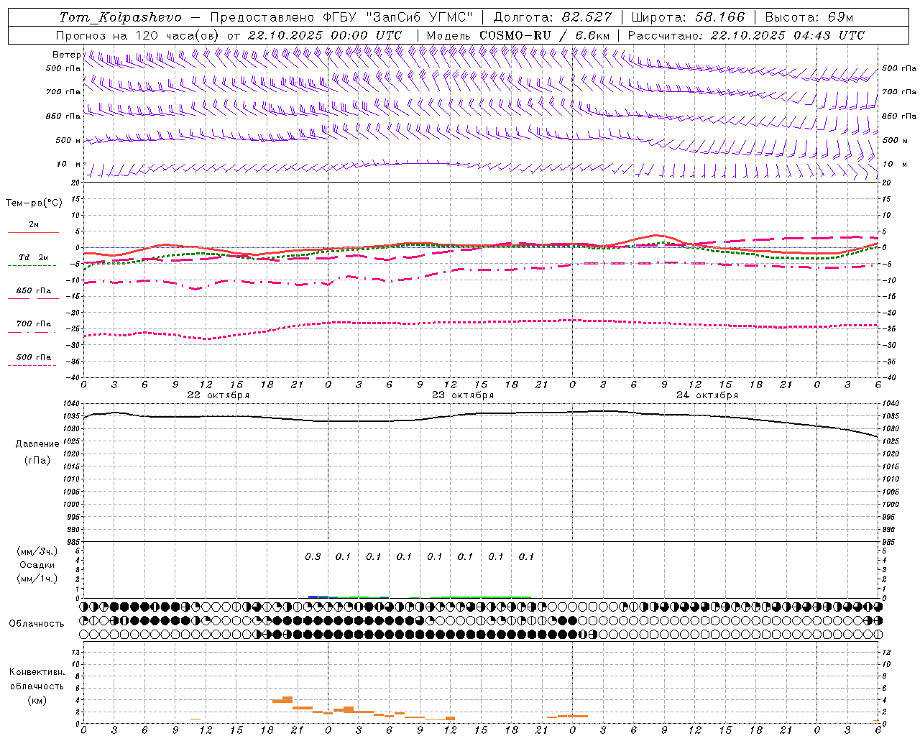Click the (км) unit label of convective panel

click(x=37, y=700)
